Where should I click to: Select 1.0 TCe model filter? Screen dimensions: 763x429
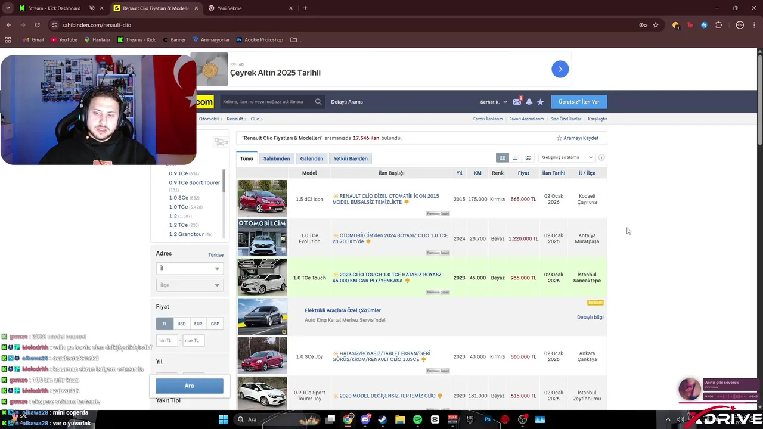coord(178,207)
